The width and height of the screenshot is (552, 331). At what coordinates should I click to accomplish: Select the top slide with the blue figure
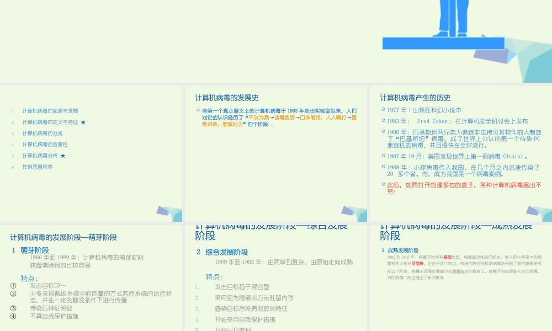tap(276, 41)
